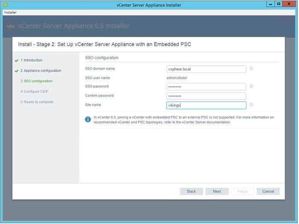Click the installer app icon in title bar

6,5
